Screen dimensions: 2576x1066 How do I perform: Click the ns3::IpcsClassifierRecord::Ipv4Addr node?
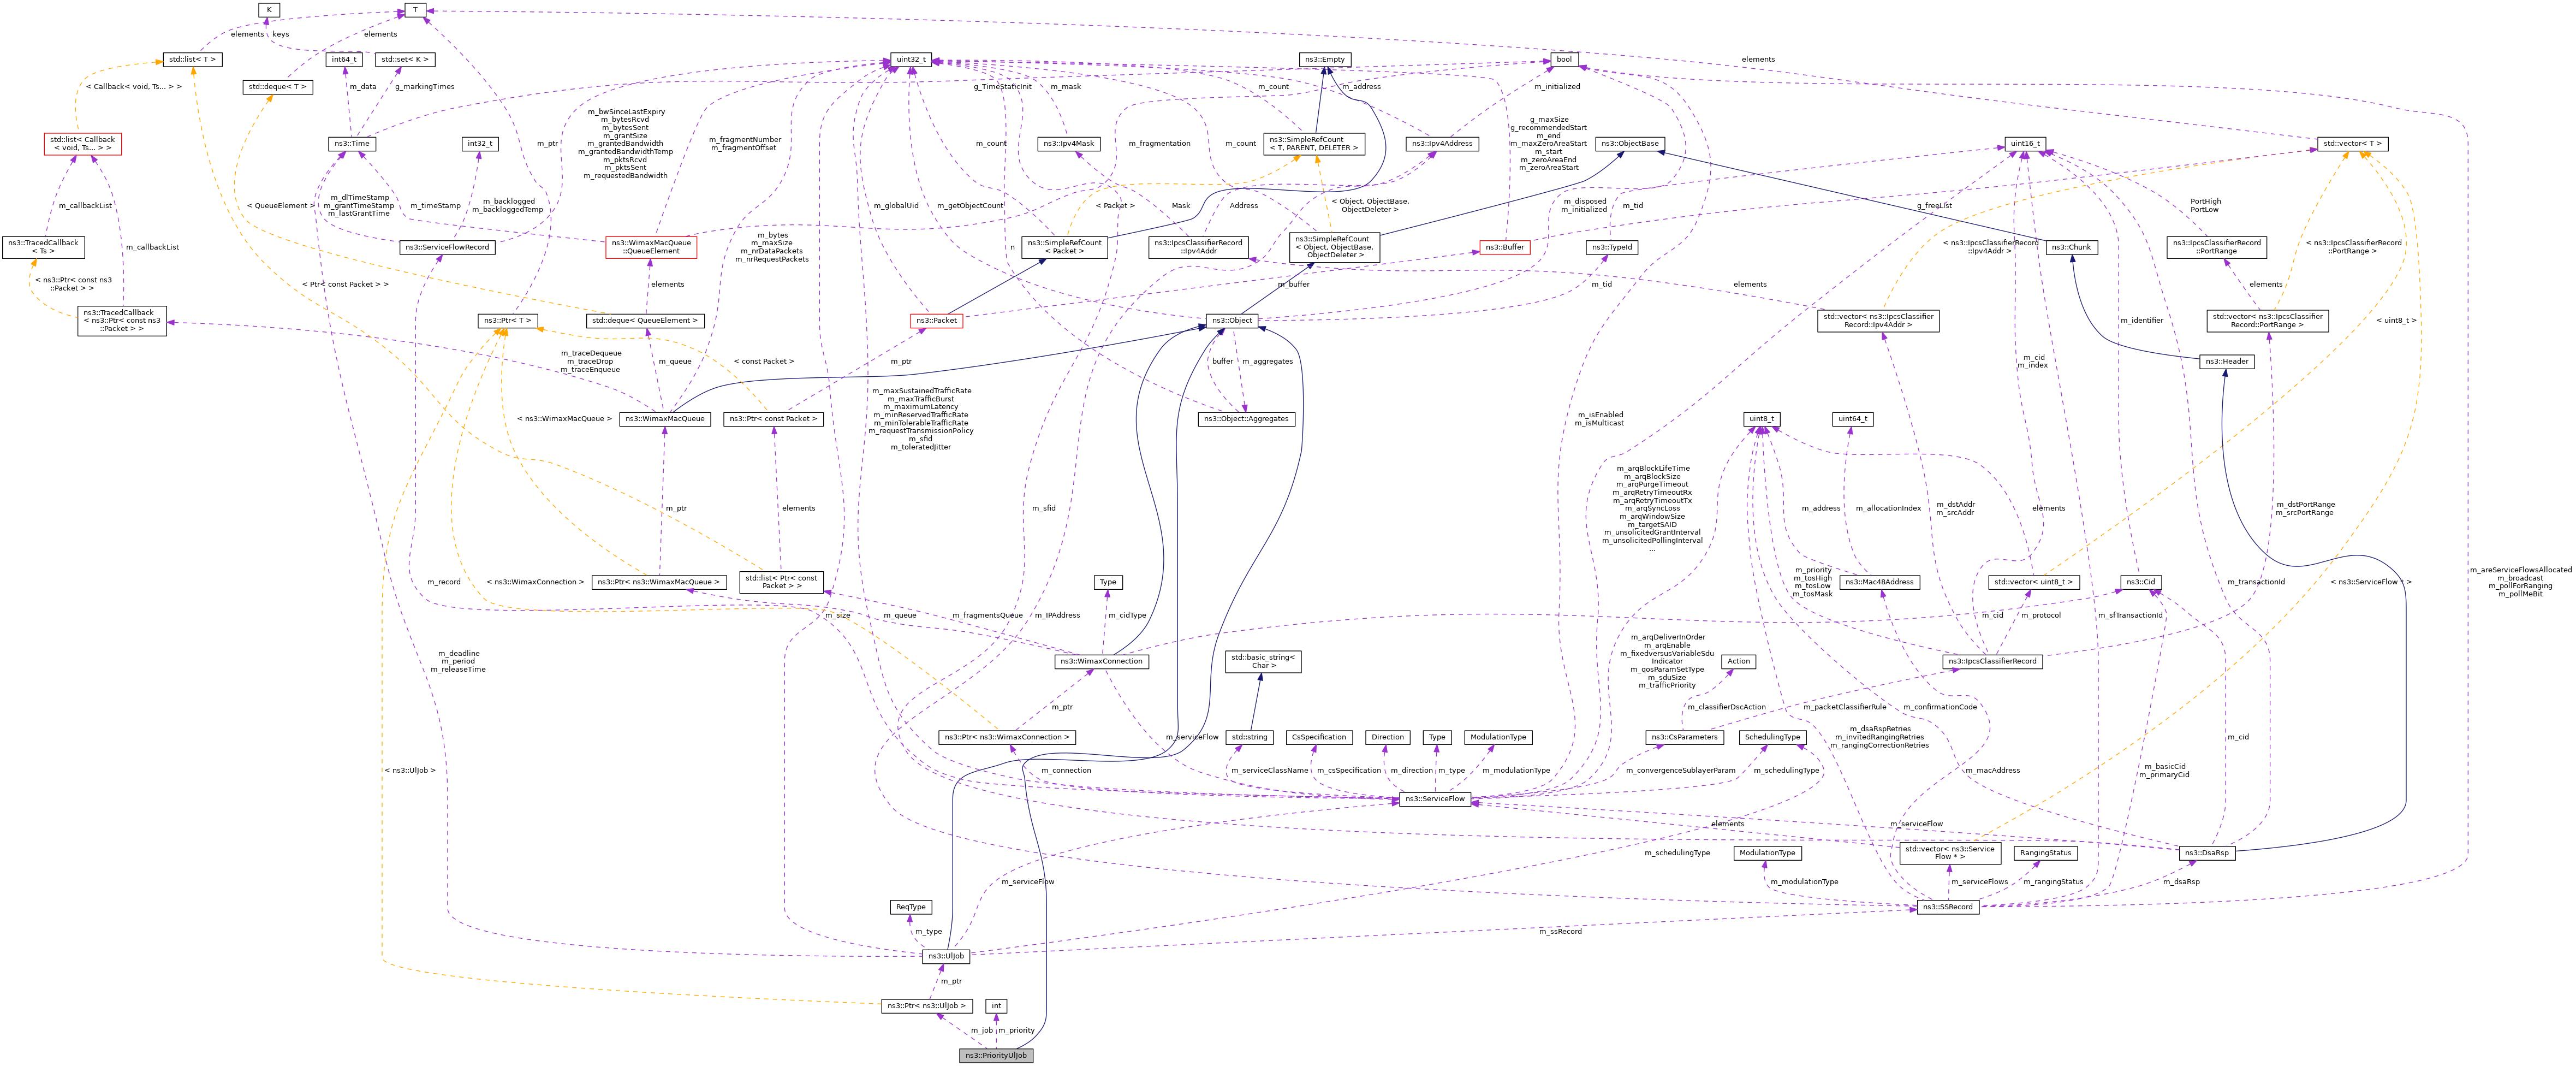tap(1198, 247)
